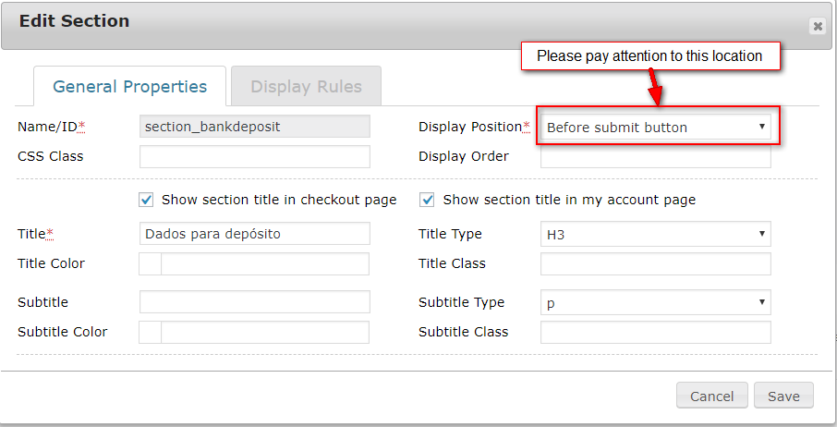The height and width of the screenshot is (427, 837).
Task: Open the Title Type dropdown
Action: (x=656, y=235)
